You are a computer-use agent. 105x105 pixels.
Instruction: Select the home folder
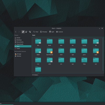[x=84, y=42]
